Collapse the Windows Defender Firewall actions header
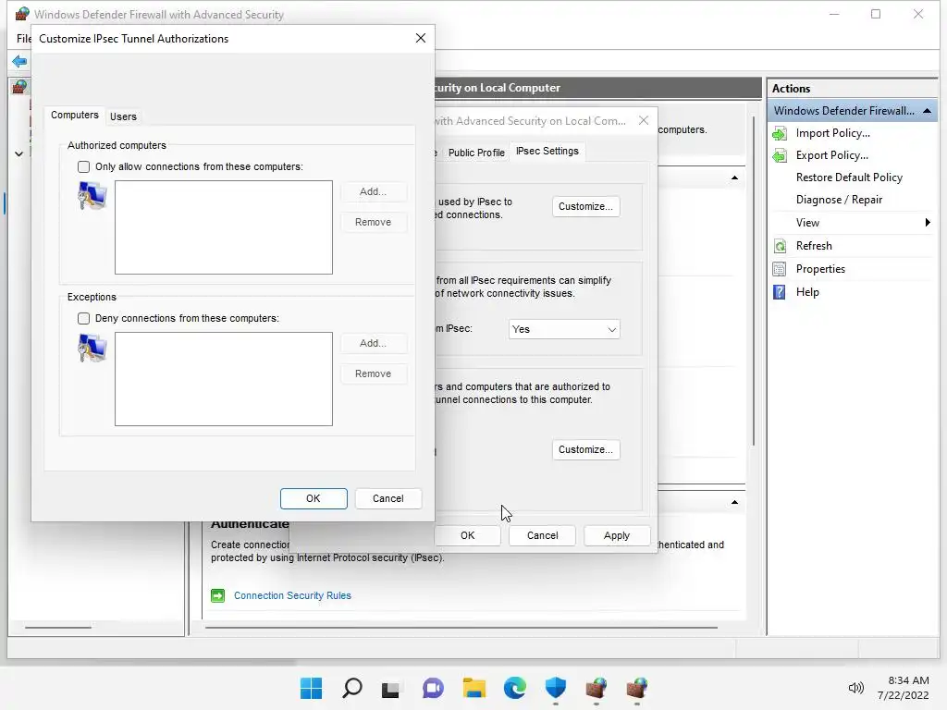Image resolution: width=947 pixels, height=710 pixels. tap(927, 111)
